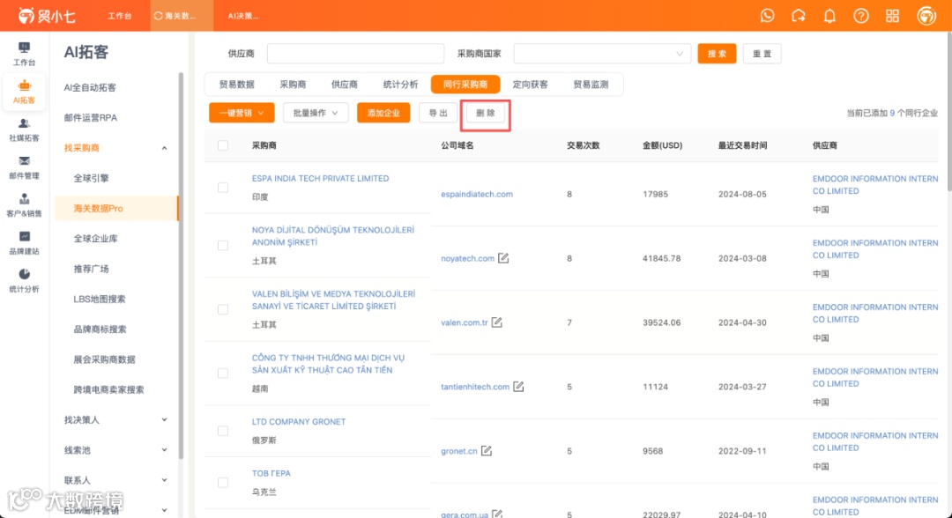
Task: Open 社媒拓客 sidebar icon
Action: tap(24, 129)
